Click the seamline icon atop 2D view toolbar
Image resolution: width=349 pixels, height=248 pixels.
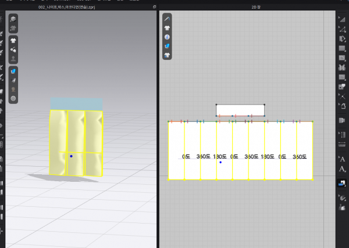[x=168, y=19]
